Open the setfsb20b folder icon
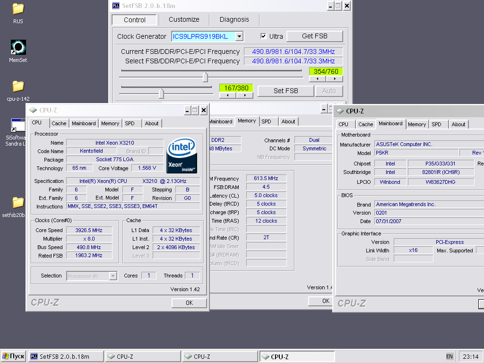The height and width of the screenshot is (363, 484). click(18, 202)
